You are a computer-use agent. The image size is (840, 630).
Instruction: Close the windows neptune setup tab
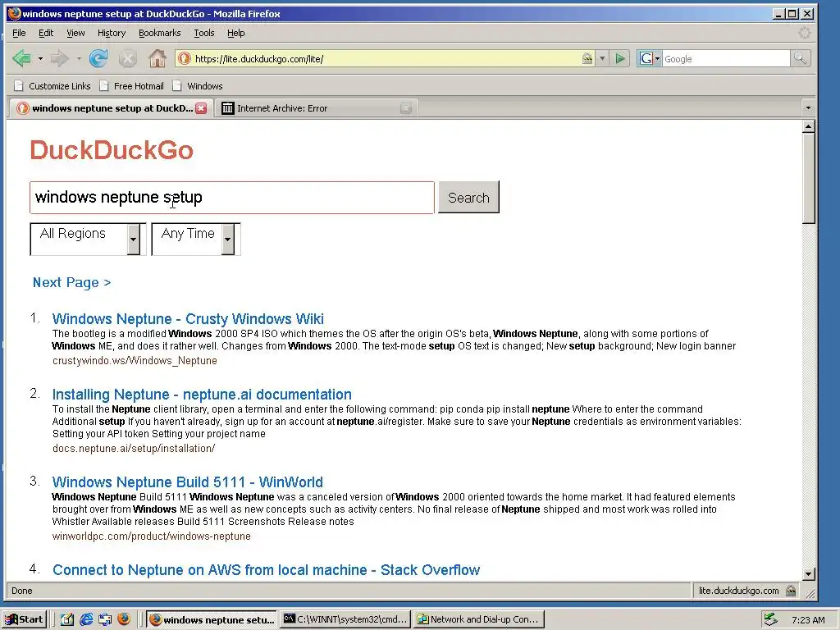click(x=201, y=108)
